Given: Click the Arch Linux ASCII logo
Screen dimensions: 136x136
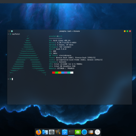Looking at the screenshot, I should 28,55.
